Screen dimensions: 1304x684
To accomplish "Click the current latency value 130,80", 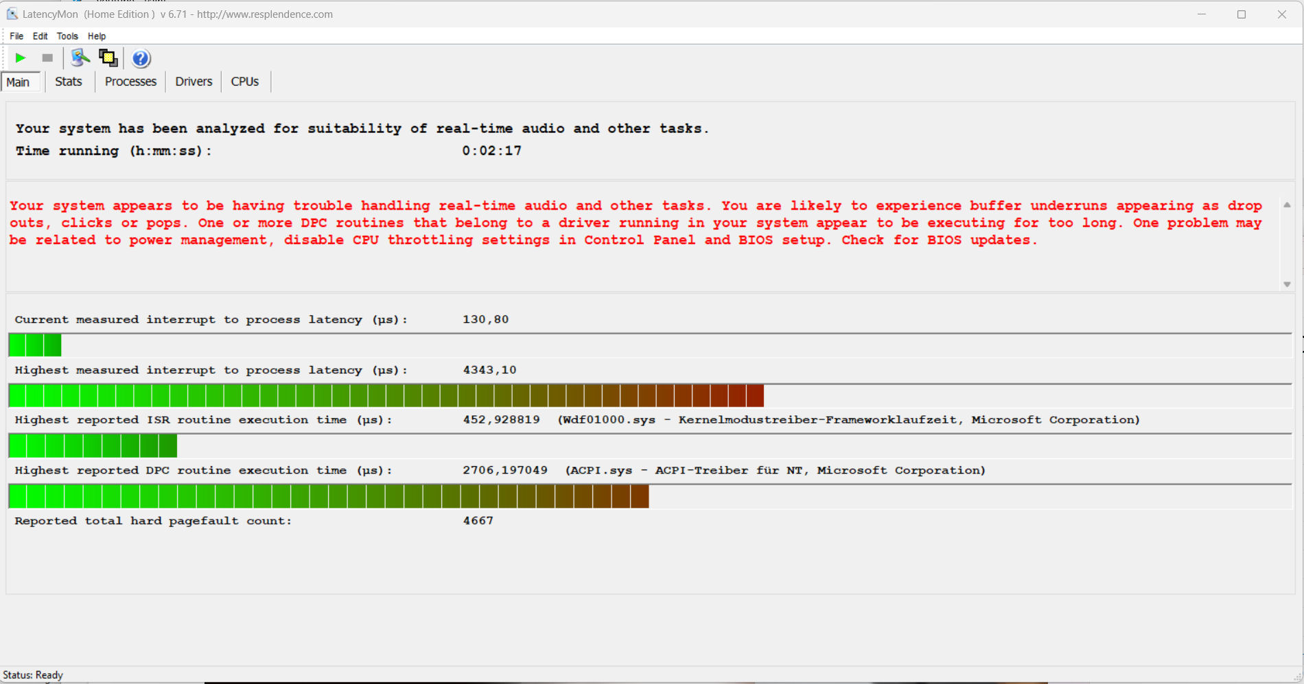I will [x=486, y=319].
